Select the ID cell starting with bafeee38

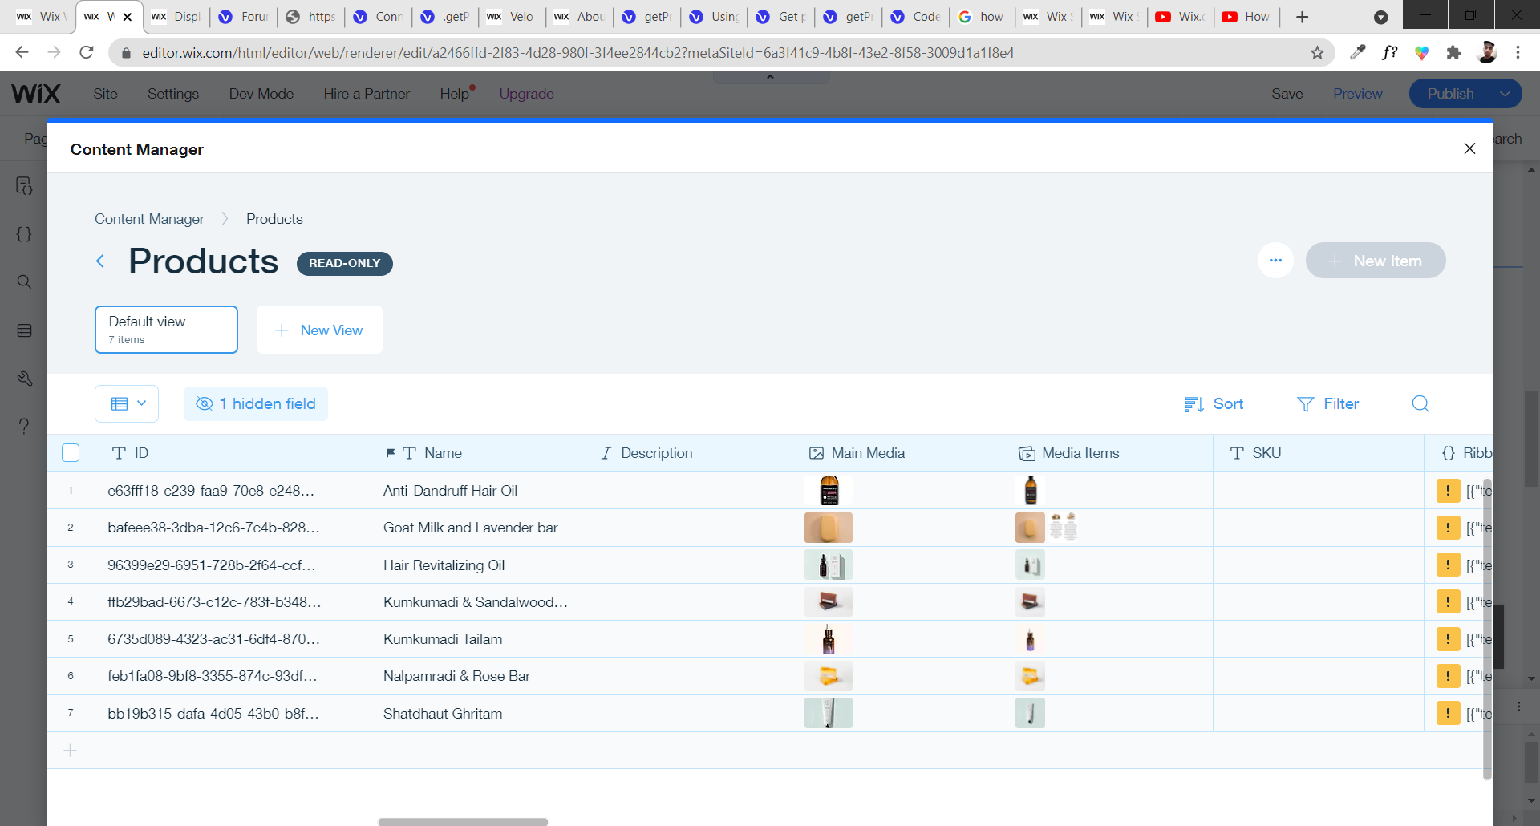click(233, 528)
